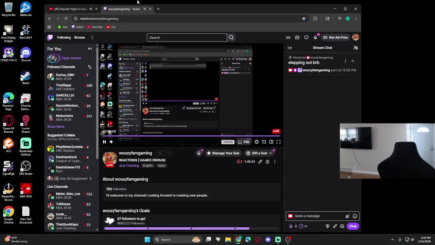Toggle mod sword icon in chat

pyautogui.click(x=335, y=226)
